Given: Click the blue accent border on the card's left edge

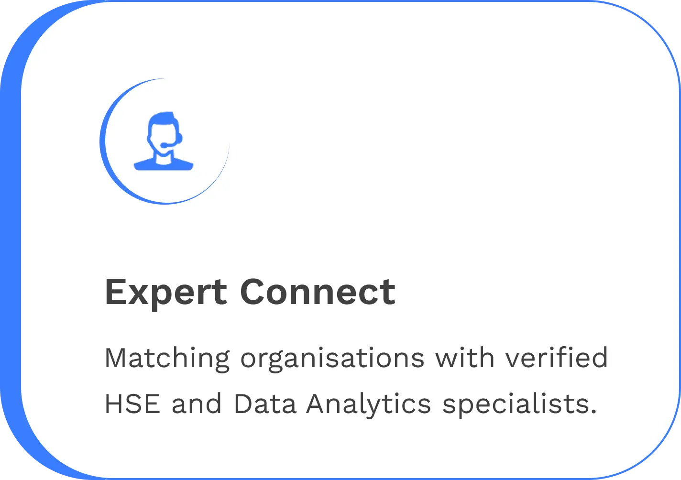Looking at the screenshot, I should point(10,239).
